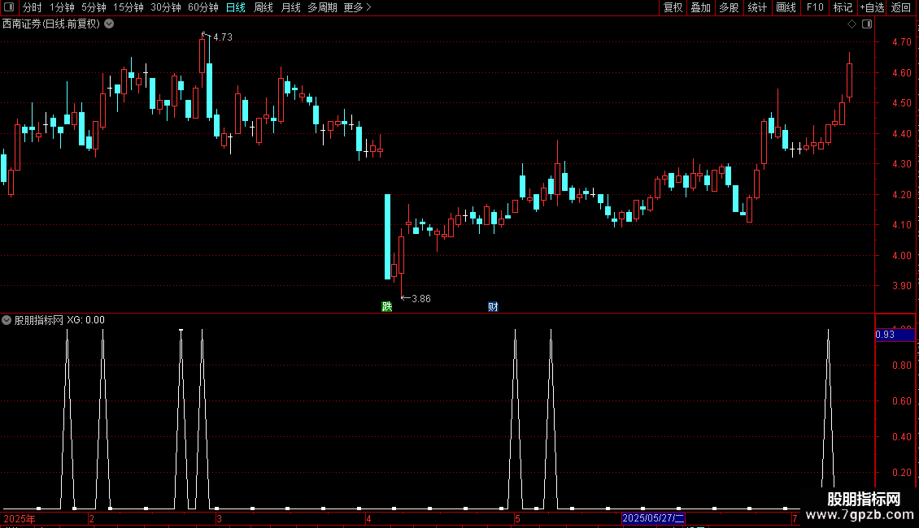
Task: Select the 30分钟 period
Action: coord(165,7)
